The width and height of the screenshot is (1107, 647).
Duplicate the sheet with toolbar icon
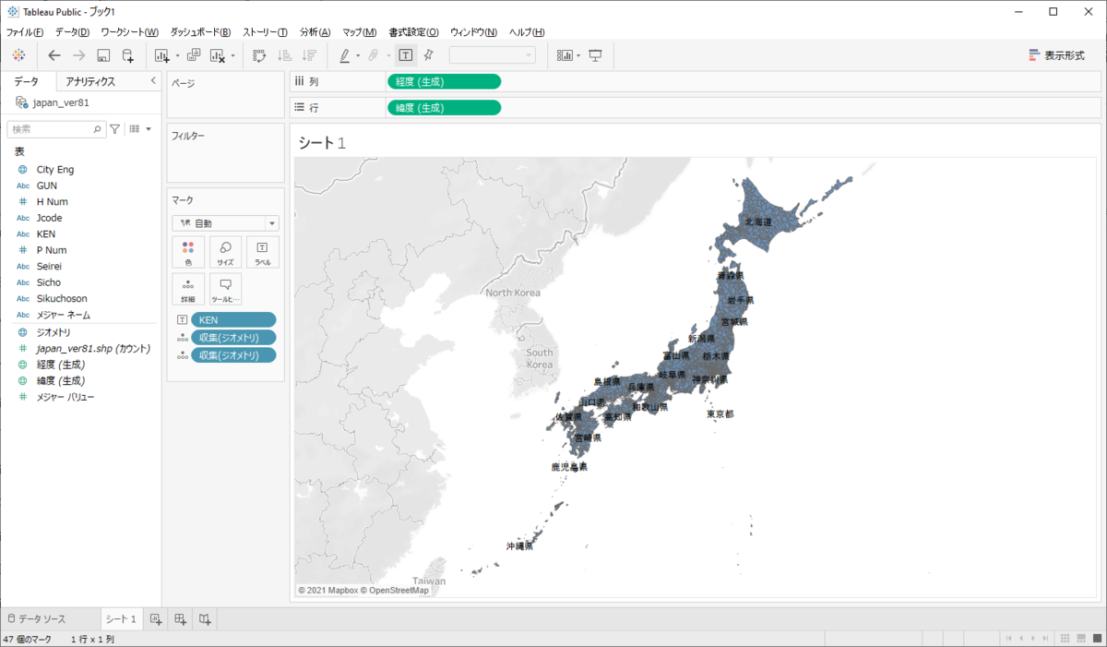point(194,55)
